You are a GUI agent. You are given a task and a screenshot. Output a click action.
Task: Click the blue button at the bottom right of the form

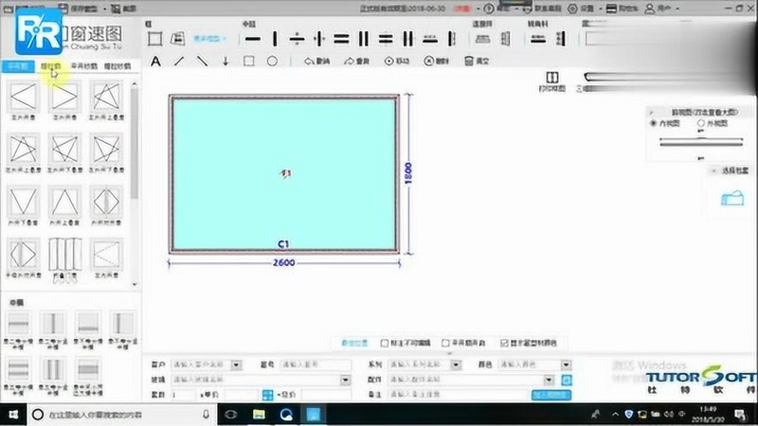coord(551,395)
